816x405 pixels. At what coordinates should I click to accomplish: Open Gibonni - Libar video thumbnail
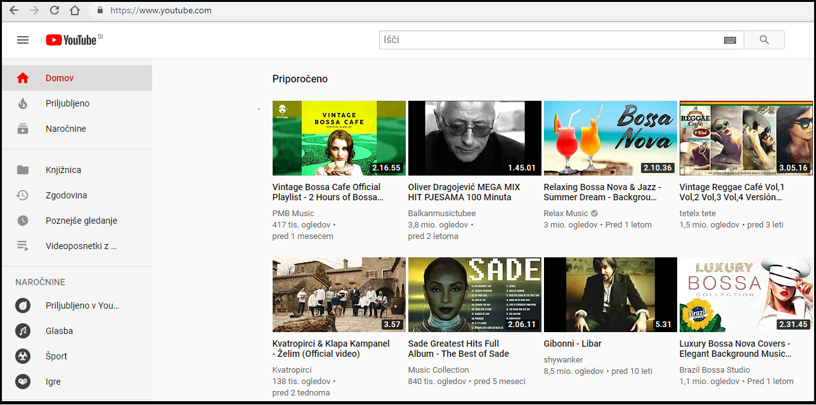(x=611, y=295)
